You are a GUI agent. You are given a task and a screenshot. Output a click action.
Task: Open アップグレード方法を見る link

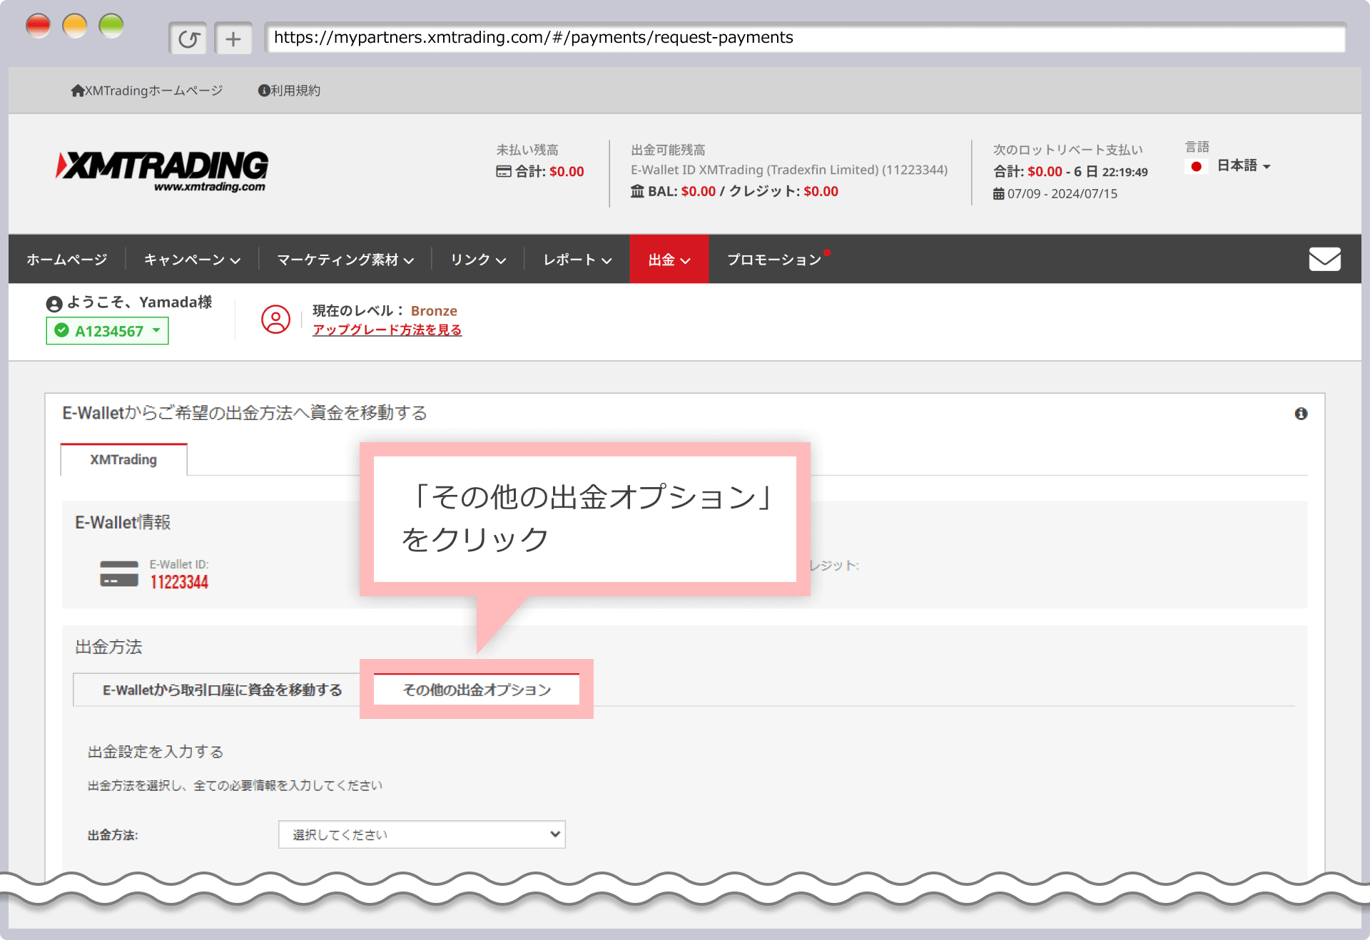(x=387, y=329)
